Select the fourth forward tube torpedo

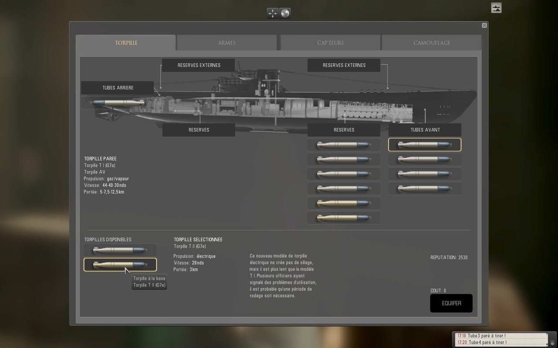(425, 189)
